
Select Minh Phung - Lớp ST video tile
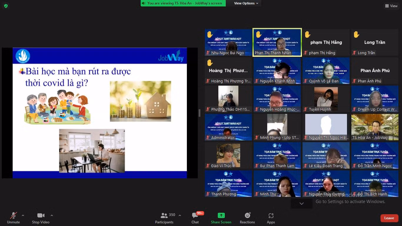tap(277, 127)
